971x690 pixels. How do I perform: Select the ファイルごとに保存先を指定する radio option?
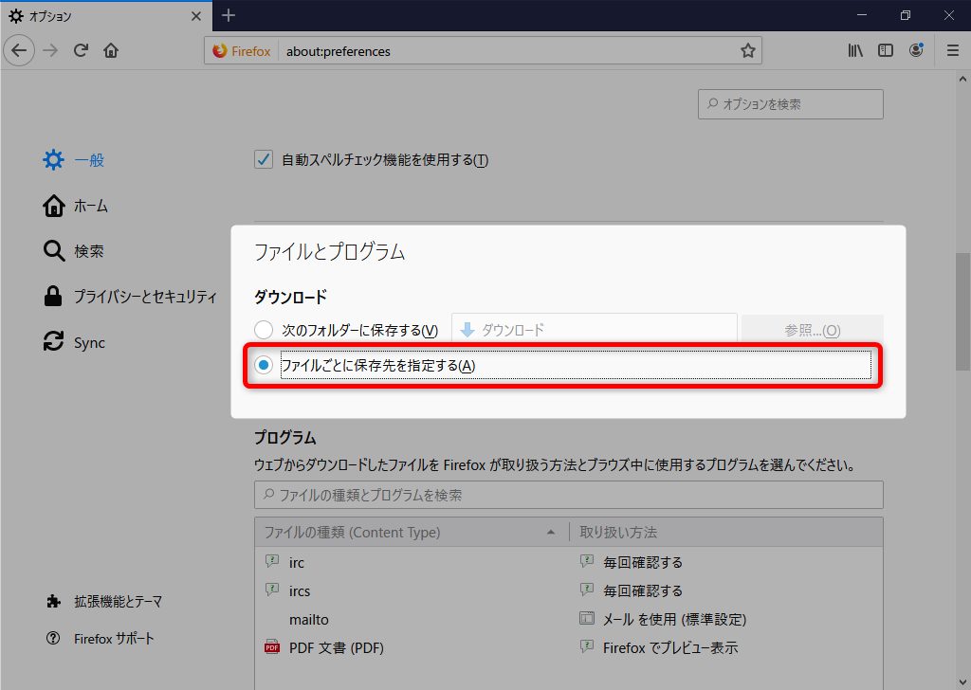[263, 365]
